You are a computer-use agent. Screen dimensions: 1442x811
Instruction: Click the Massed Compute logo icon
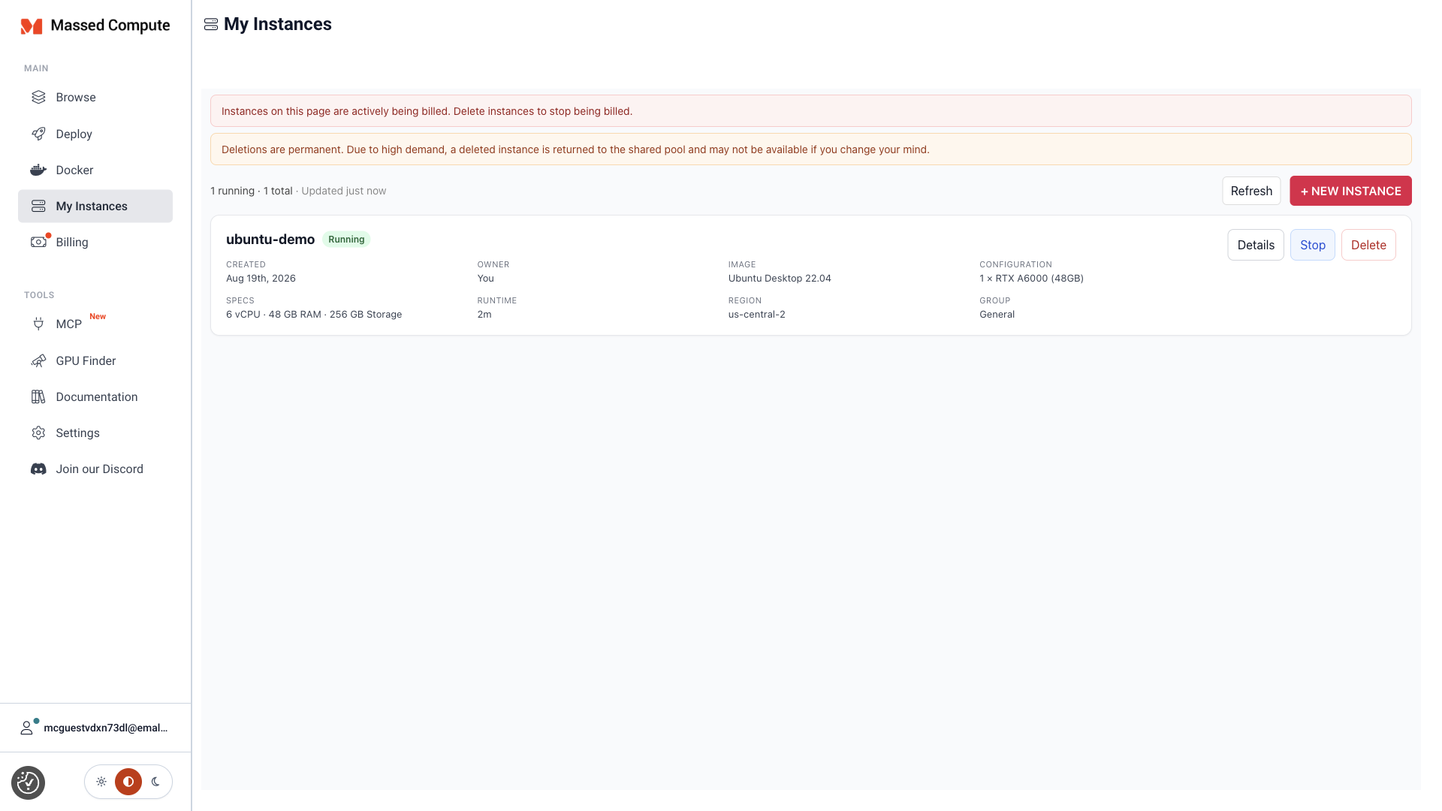coord(32,26)
